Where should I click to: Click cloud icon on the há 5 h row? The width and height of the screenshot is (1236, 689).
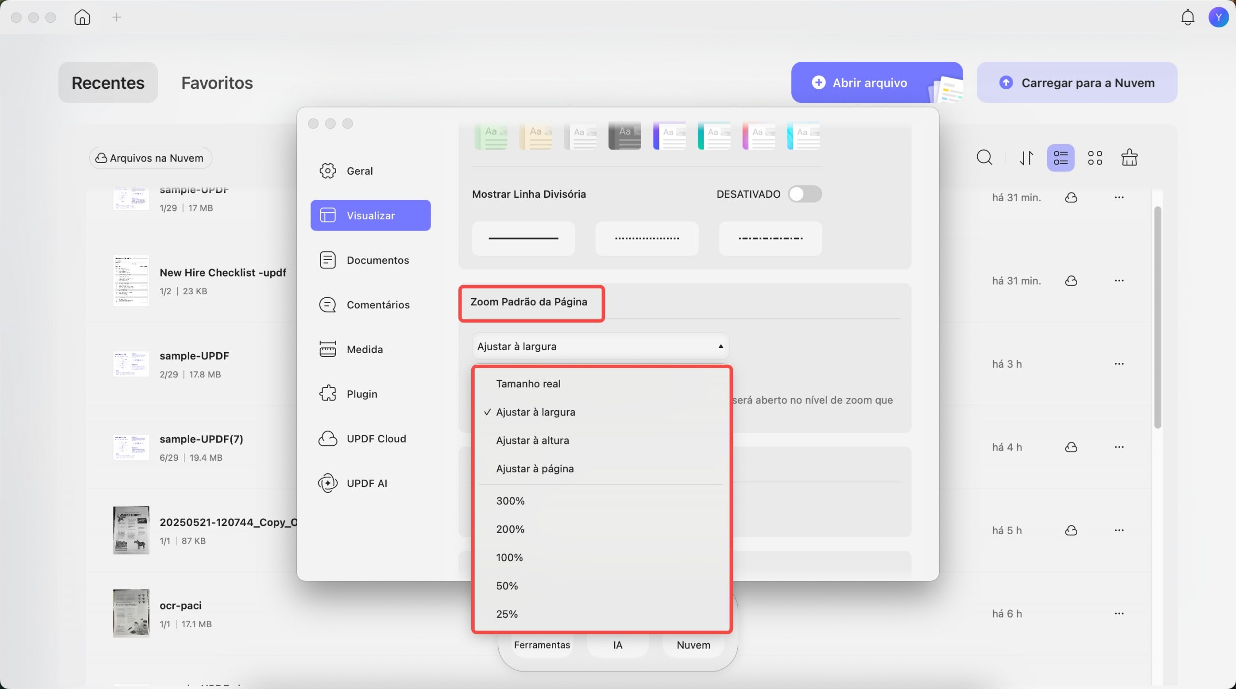coord(1071,531)
